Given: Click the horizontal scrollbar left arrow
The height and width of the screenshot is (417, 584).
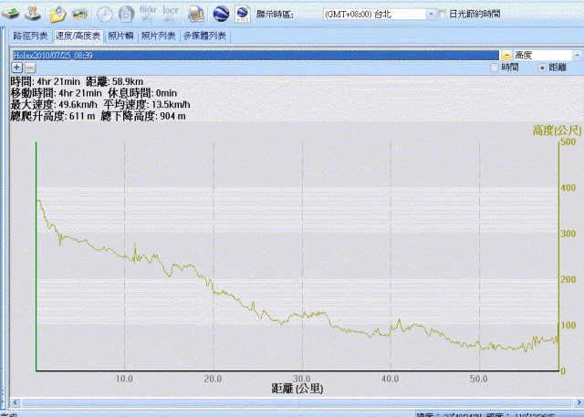Looking at the screenshot, I should point(16,402).
